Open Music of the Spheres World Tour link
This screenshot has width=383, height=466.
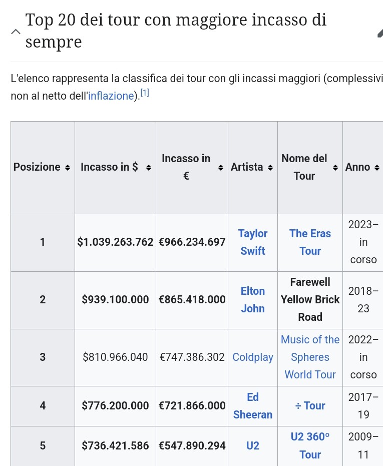[x=310, y=357]
